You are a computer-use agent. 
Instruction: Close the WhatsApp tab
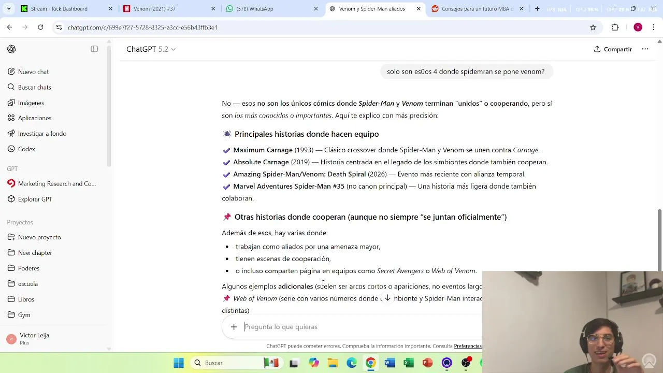tap(316, 9)
